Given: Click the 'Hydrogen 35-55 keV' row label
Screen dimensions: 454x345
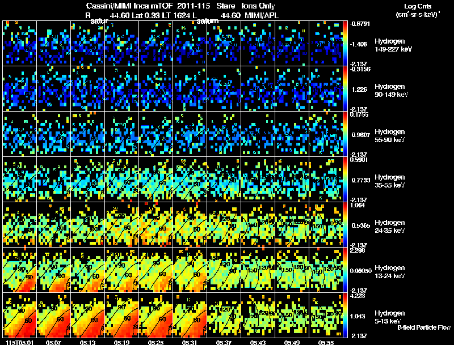Looking at the screenshot, I should tap(389, 181).
